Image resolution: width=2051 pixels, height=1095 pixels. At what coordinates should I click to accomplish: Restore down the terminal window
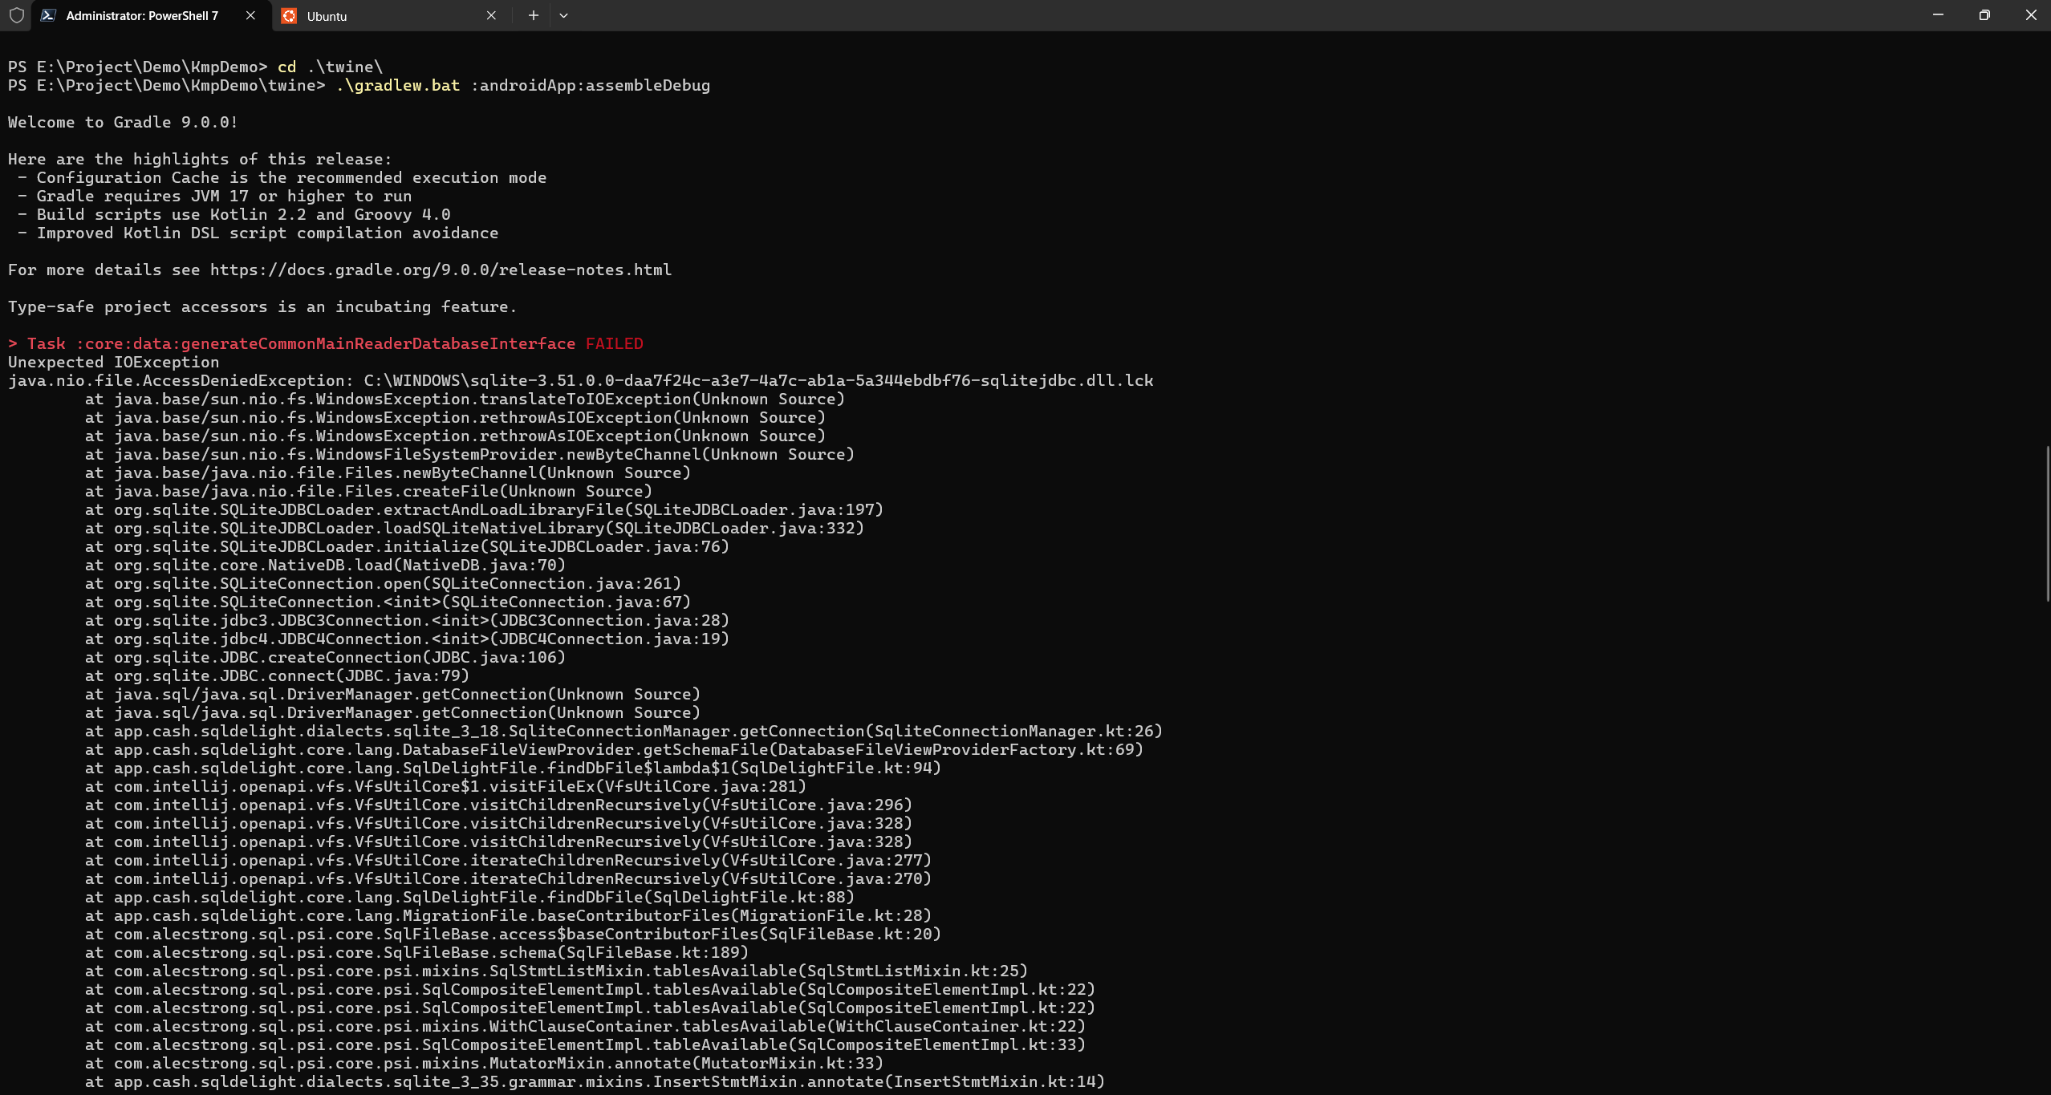pyautogui.click(x=1984, y=15)
